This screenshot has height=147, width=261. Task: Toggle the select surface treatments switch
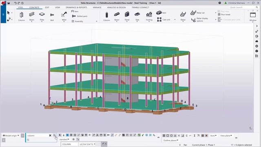coord(71,135)
